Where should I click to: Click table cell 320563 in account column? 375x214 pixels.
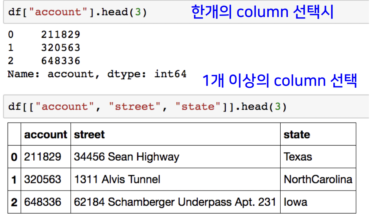coord(46,179)
